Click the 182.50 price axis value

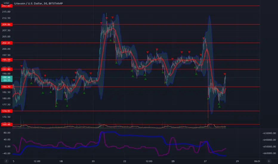click(x=6, y=92)
